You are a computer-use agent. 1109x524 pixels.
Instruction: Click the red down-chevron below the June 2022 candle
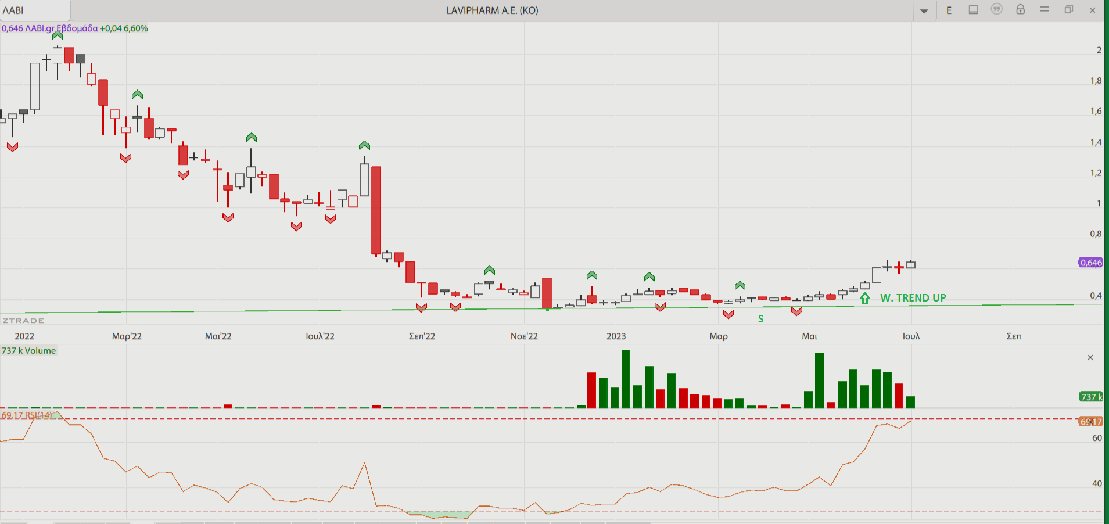click(296, 226)
